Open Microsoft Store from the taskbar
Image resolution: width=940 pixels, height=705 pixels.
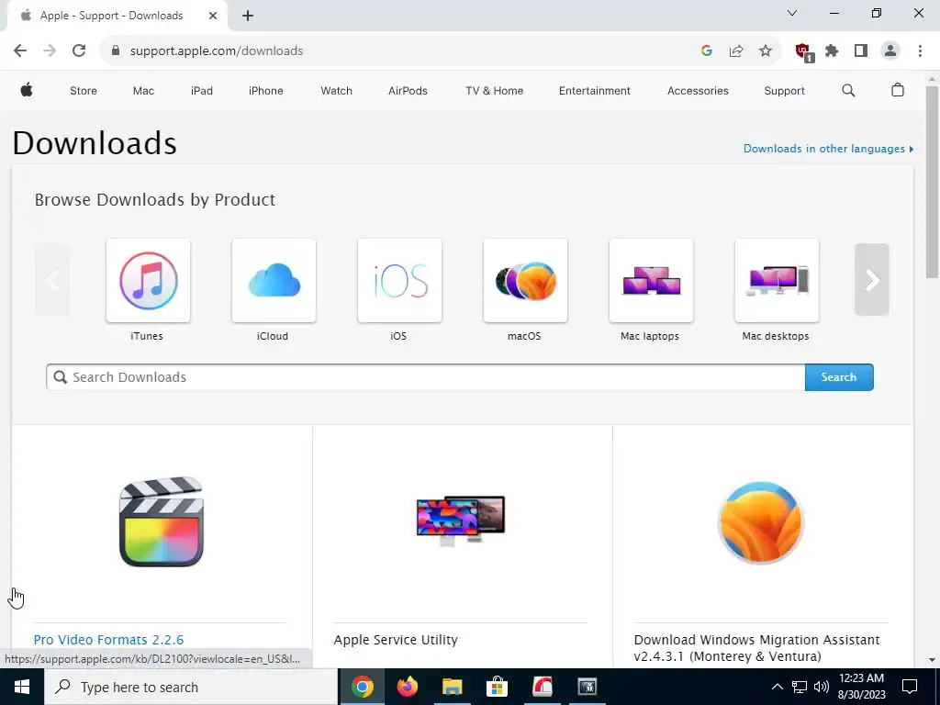[497, 687]
